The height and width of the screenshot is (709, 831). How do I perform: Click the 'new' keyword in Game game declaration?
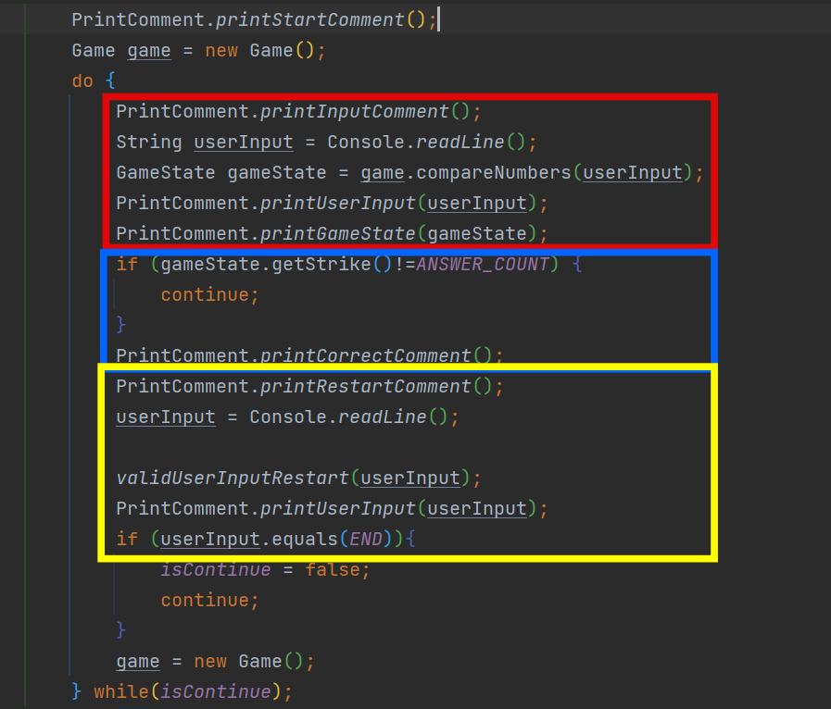pos(221,51)
